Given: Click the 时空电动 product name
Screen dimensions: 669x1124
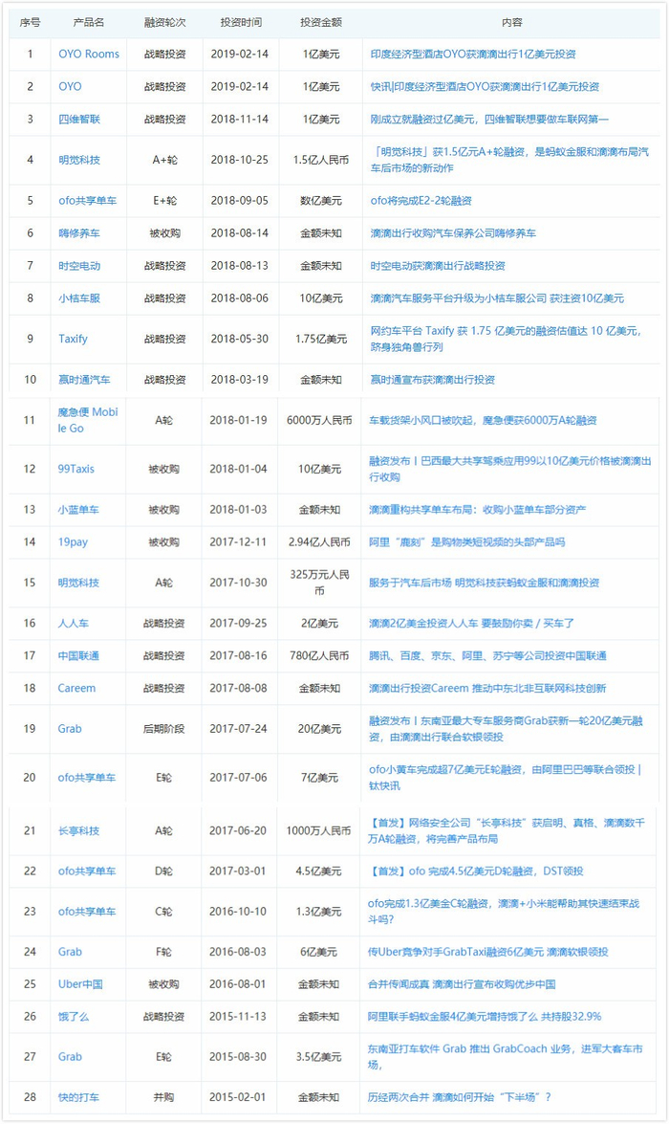Looking at the screenshot, I should click(79, 265).
